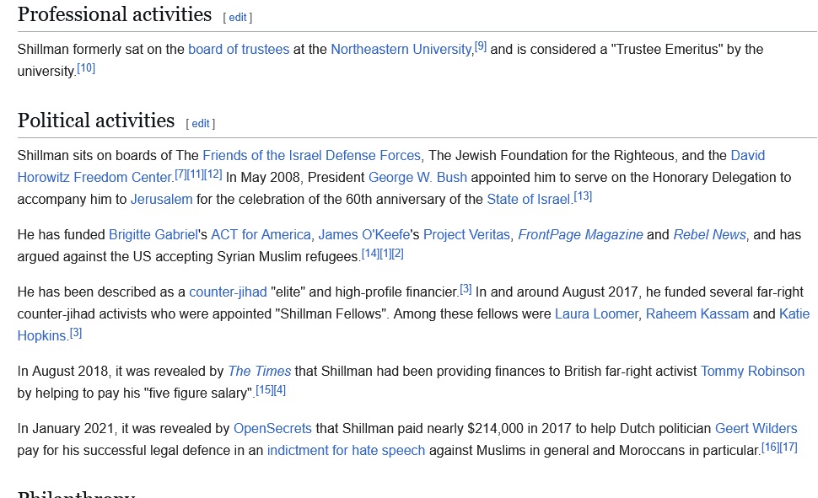Open the Rebel News link
Screen dimensions: 818x498
pos(709,235)
